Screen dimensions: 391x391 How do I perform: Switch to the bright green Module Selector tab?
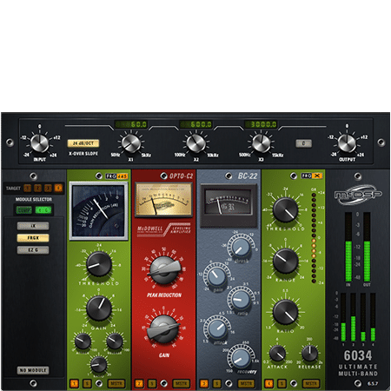[x=43, y=210]
